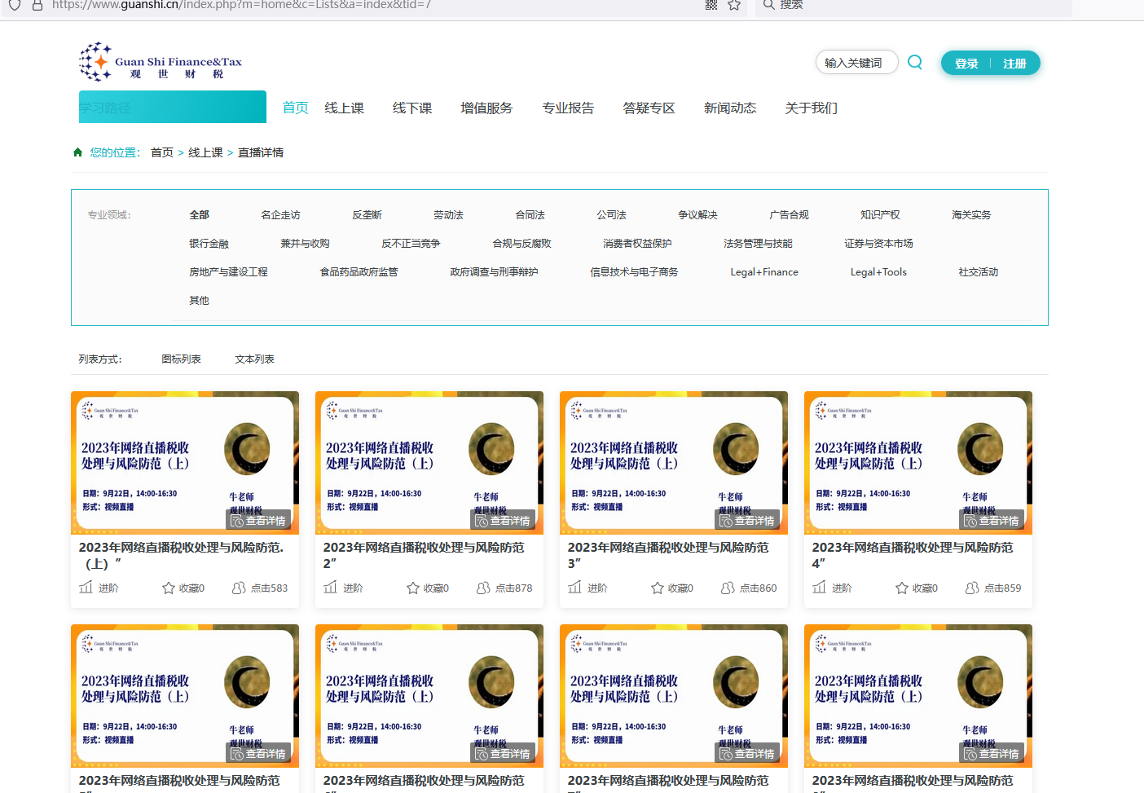Click the people icon next to 点击583

[238, 587]
